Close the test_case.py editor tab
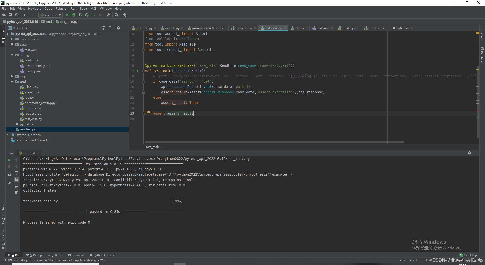Screen dimensions: 485x265 click(x=285, y=28)
